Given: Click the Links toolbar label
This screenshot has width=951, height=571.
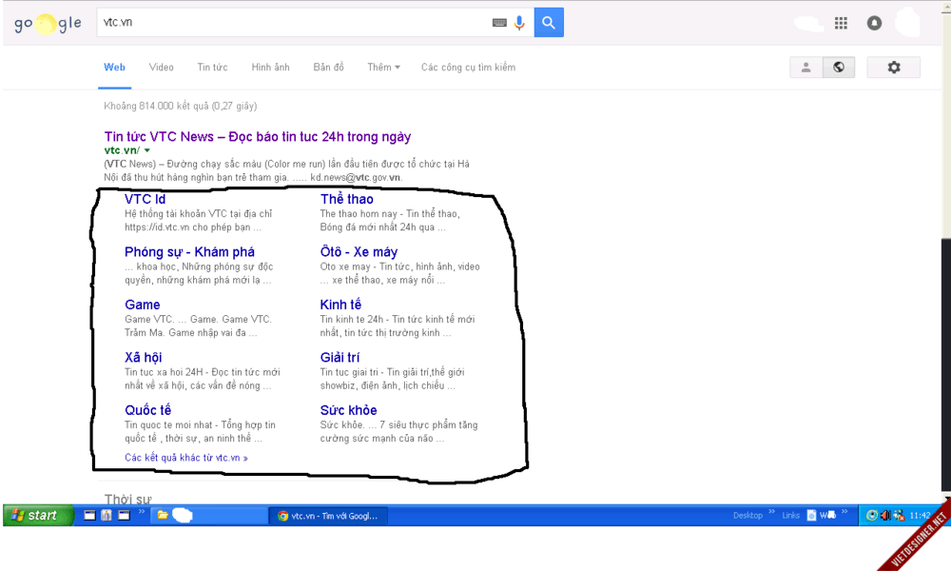Looking at the screenshot, I should pos(791,516).
